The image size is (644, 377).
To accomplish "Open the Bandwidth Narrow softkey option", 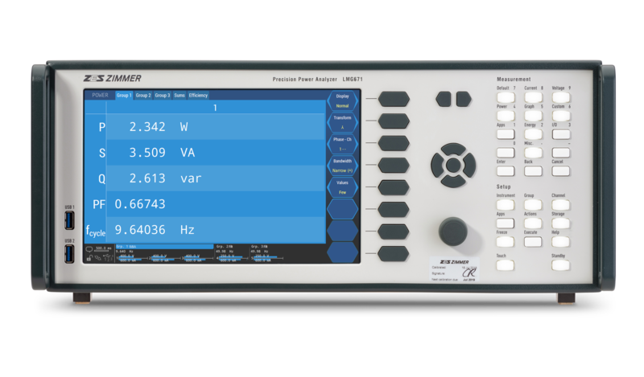I will pyautogui.click(x=342, y=166).
